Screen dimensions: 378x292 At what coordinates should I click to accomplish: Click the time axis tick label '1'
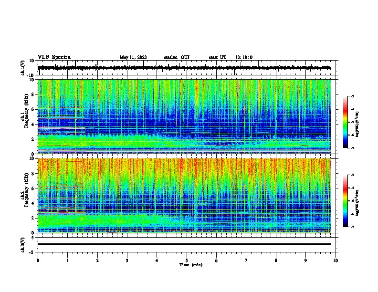[x=67, y=261]
